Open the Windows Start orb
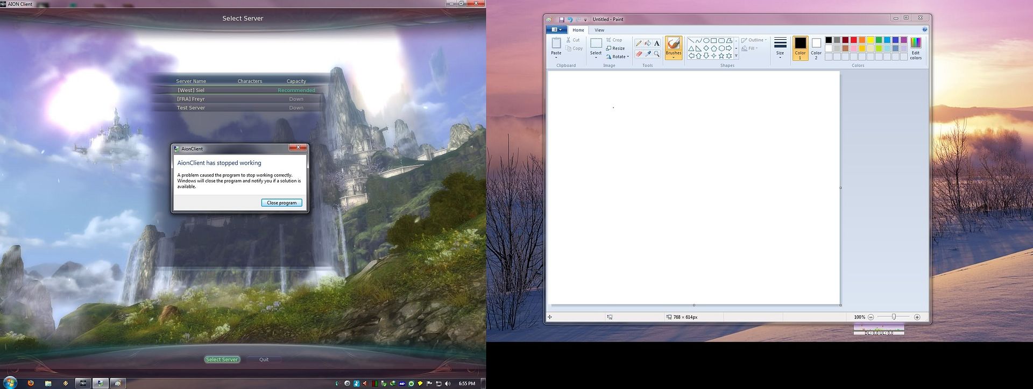This screenshot has width=1033, height=389. pos(10,383)
